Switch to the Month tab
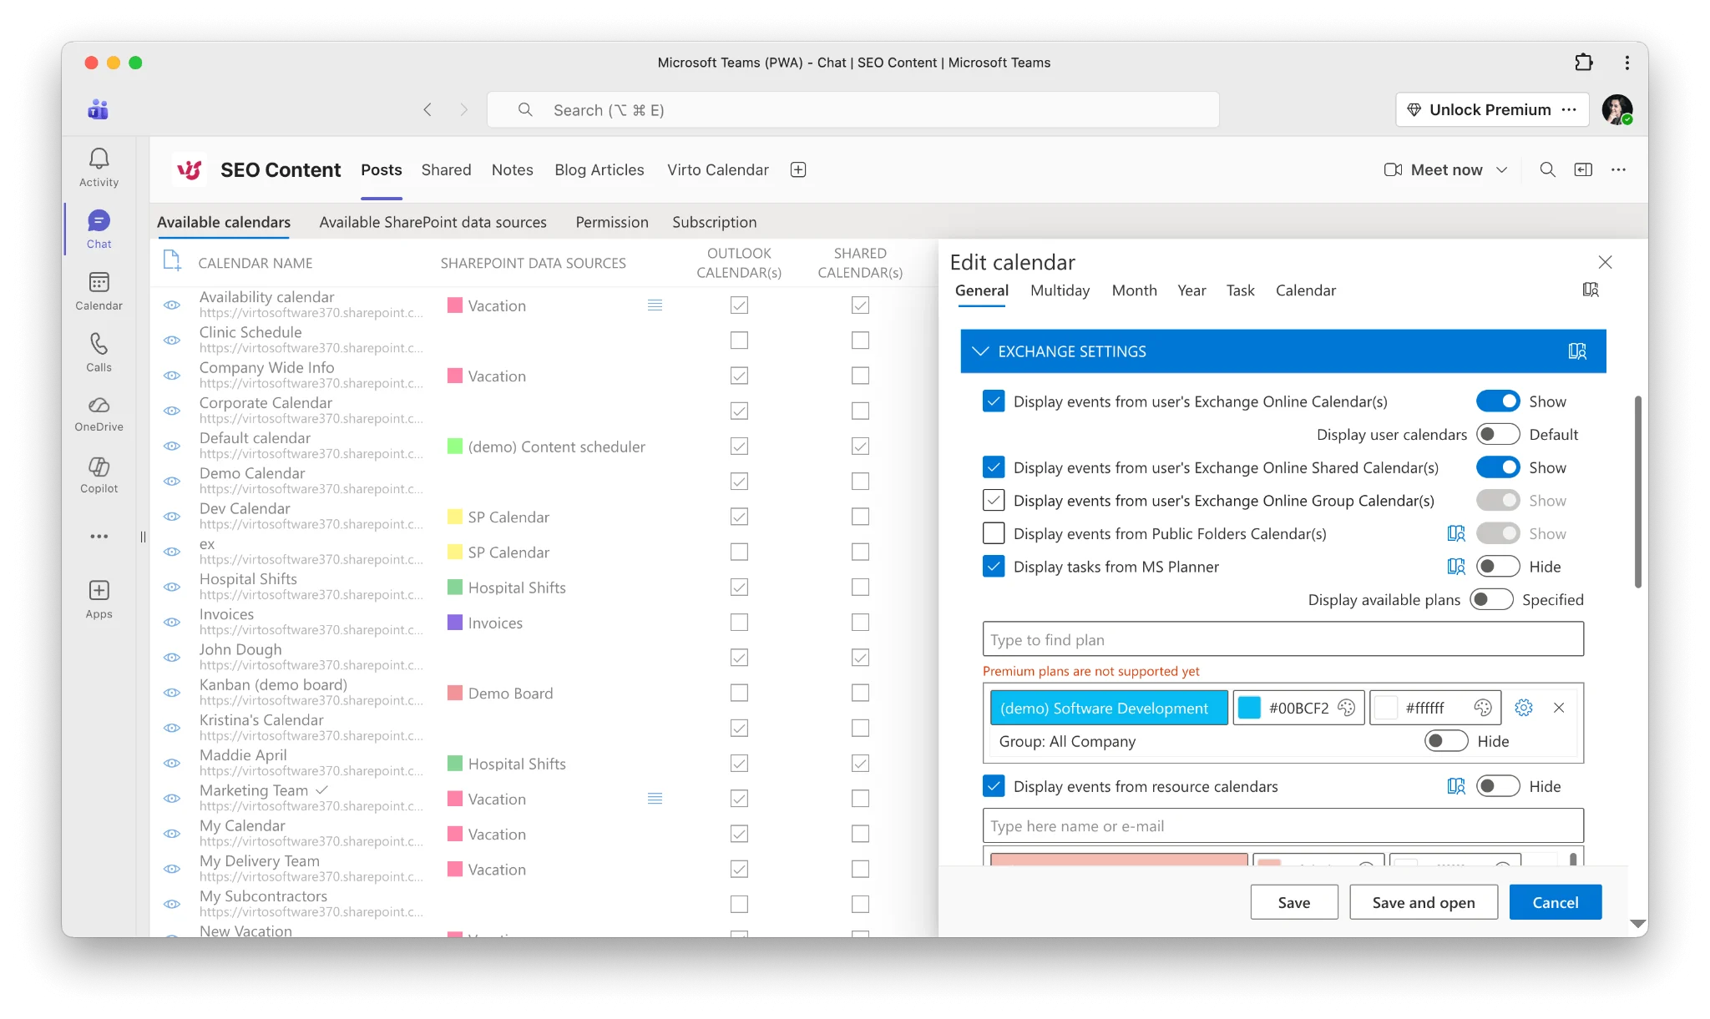The image size is (1710, 1019). coord(1134,290)
